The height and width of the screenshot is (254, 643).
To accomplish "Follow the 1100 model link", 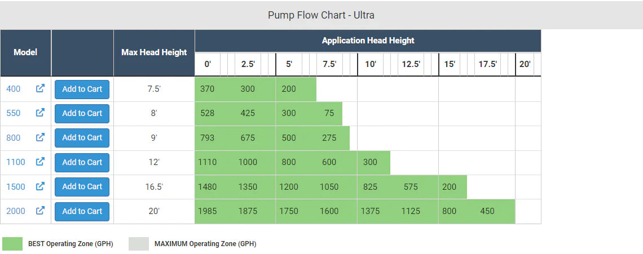I will [16, 162].
